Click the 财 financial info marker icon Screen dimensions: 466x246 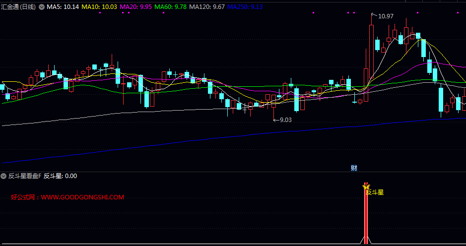pos(354,168)
